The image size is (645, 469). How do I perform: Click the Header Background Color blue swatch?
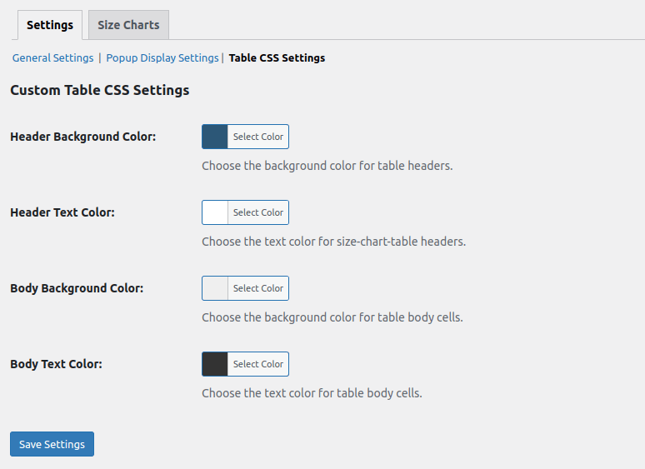click(x=215, y=137)
